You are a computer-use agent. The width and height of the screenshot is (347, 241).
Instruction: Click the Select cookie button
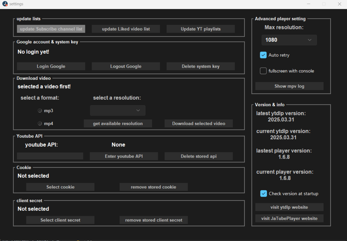60,187
